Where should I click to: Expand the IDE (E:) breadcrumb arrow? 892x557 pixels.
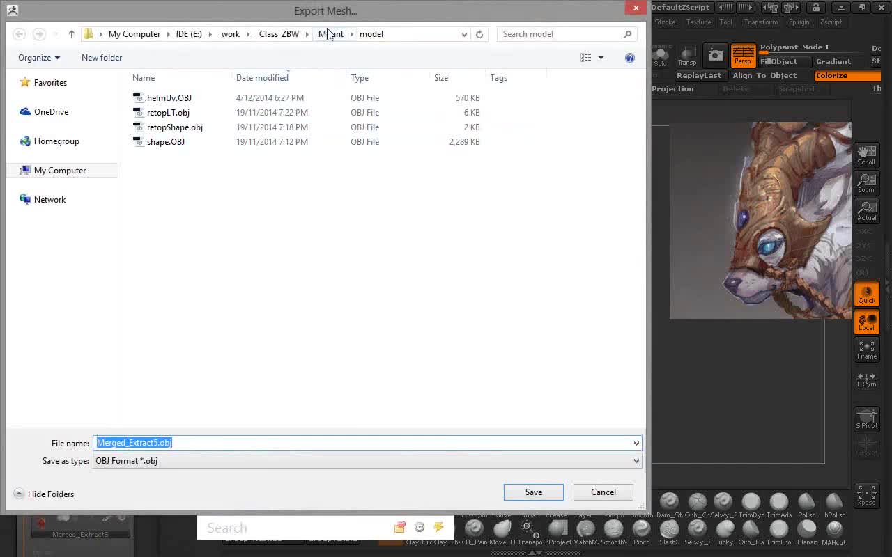point(210,34)
